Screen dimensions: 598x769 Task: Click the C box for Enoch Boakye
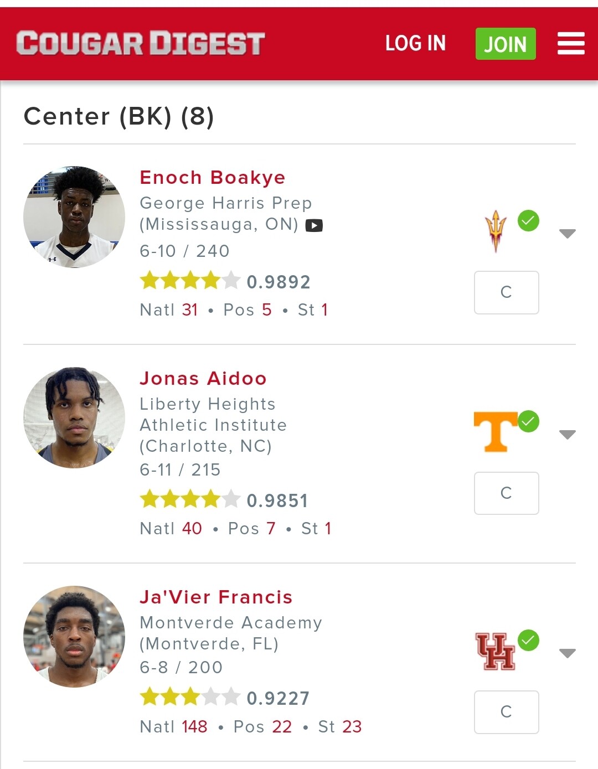coord(507,292)
